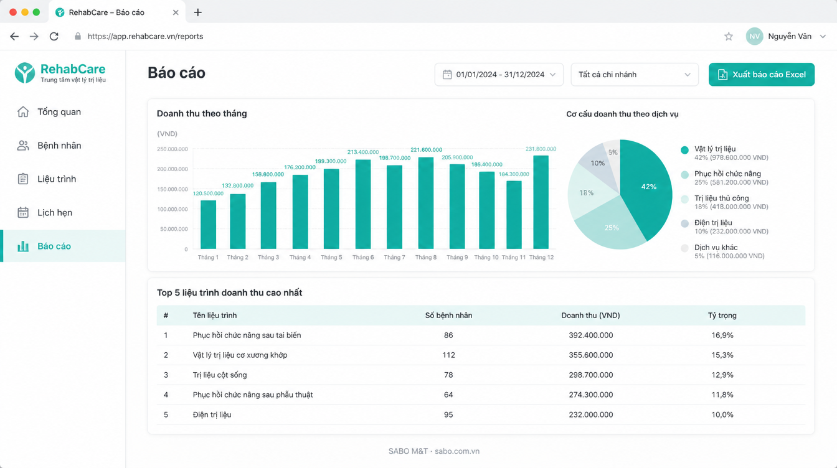Image resolution: width=837 pixels, height=468 pixels.
Task: Click the NV user avatar
Action: (x=755, y=37)
